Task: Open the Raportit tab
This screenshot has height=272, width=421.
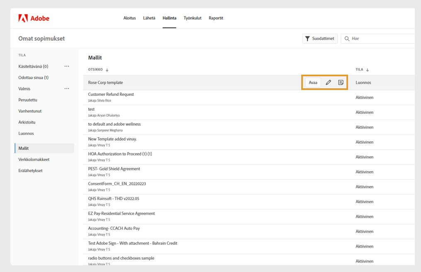Action: pos(216,18)
